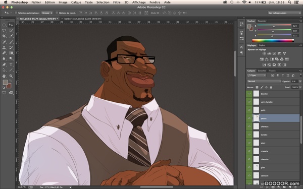Select the Line tool
The image size is (303, 189).
coord(11,70)
